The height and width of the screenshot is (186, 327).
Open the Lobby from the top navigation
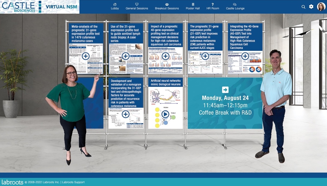point(115,7)
